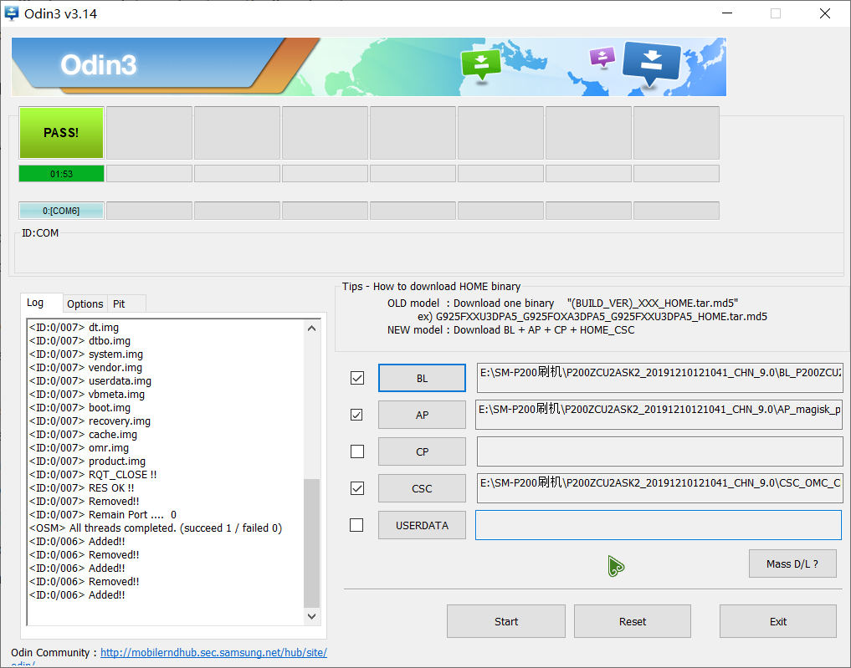Uncheck the BL file checkbox
This screenshot has height=668, width=851.
pos(357,378)
